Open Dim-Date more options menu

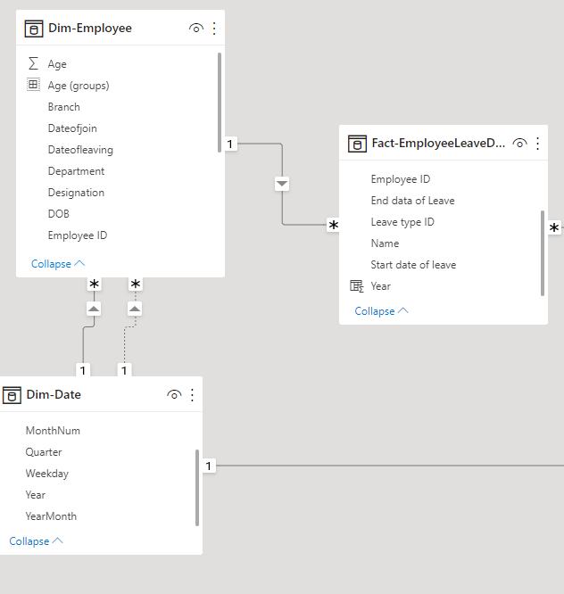click(x=192, y=395)
